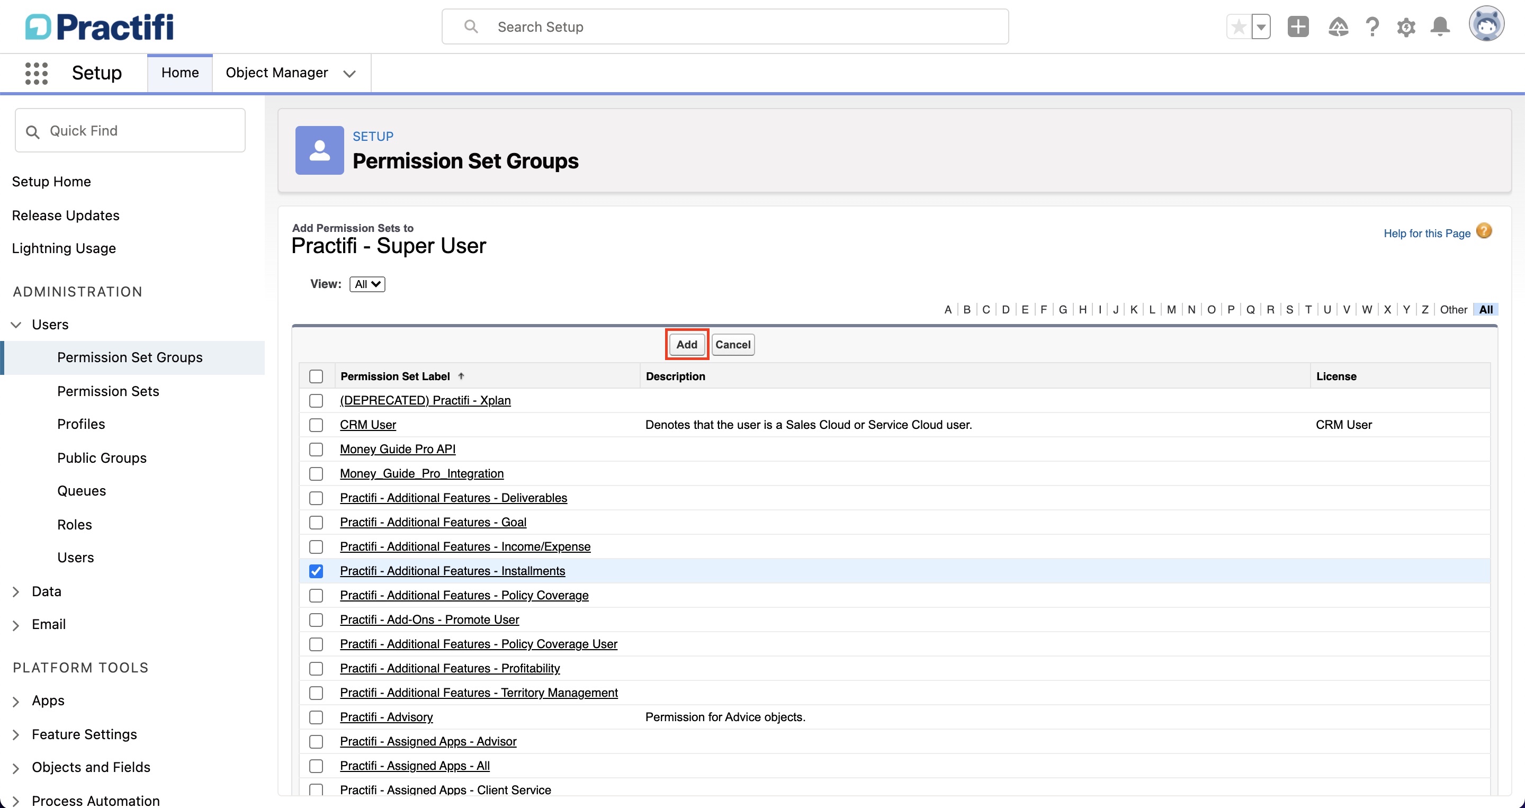Filter list by letter P

click(x=1231, y=310)
